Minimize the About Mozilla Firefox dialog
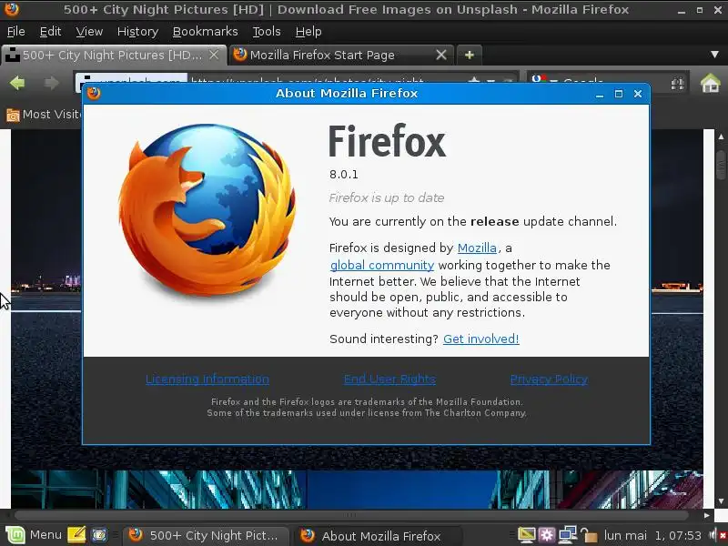This screenshot has width=728, height=546. pos(600,95)
